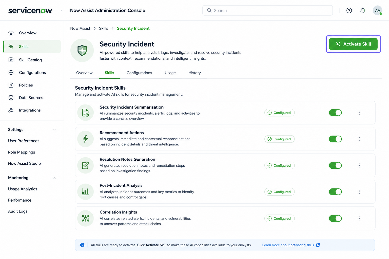389x259 pixels.
Task: Open more options for Resolution Notes Generation
Action: click(x=359, y=165)
